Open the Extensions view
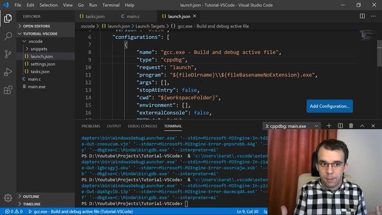Viewport: 382px width, 215px height. coord(8,90)
